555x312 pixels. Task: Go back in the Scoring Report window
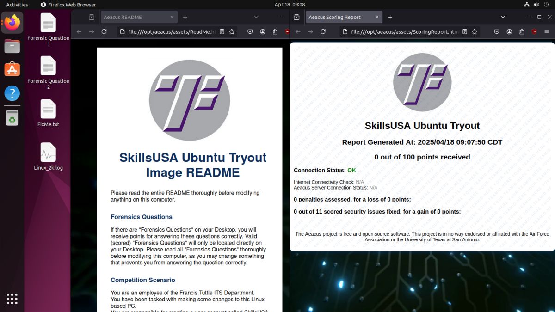(x=298, y=32)
